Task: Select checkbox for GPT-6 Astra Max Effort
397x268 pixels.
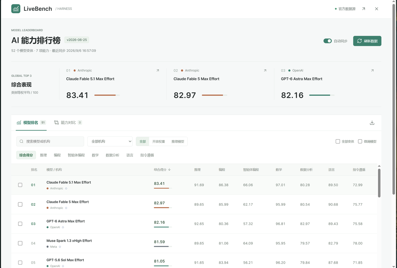Action: [20, 224]
